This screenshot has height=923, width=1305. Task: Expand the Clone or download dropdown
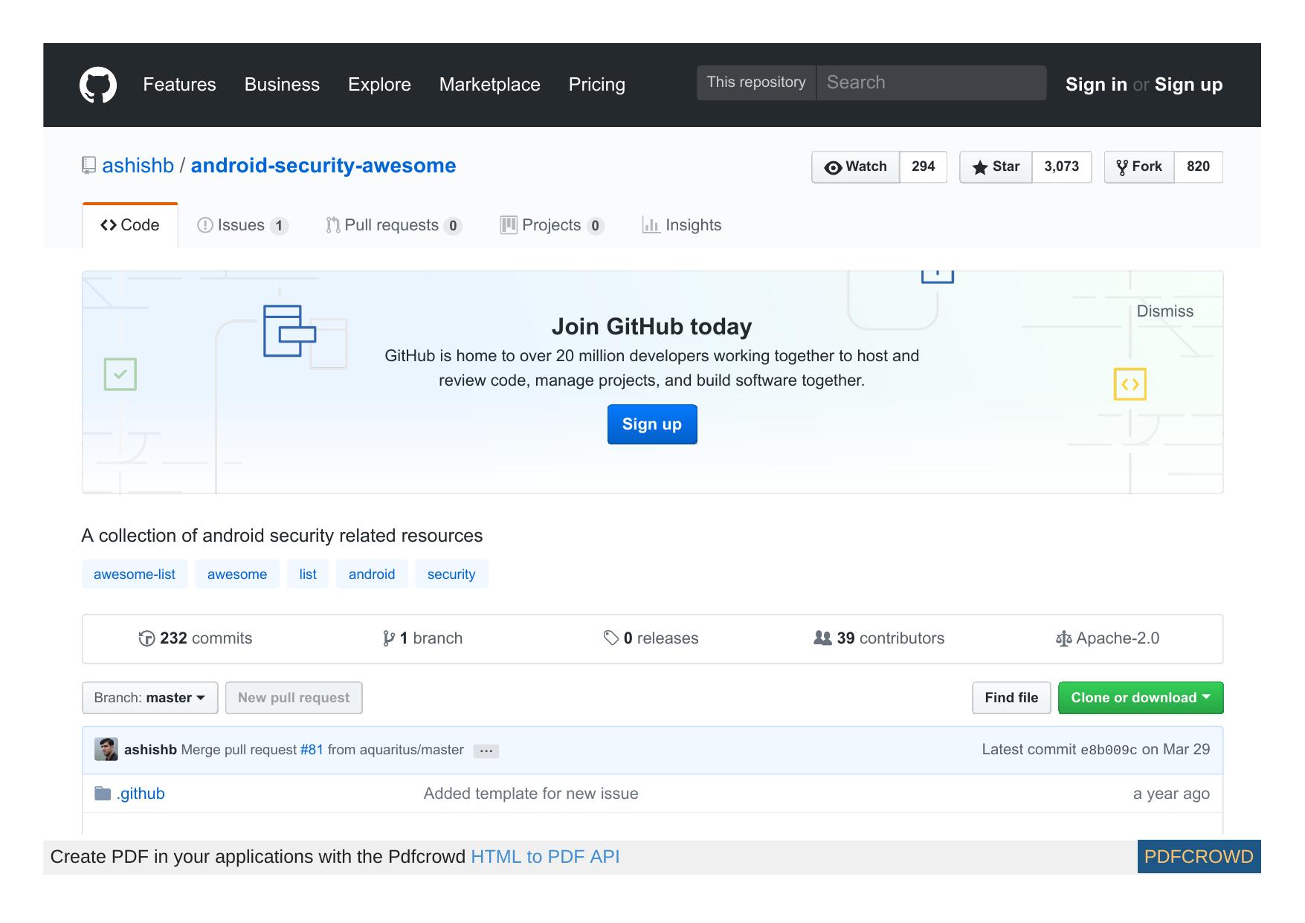(x=1140, y=697)
